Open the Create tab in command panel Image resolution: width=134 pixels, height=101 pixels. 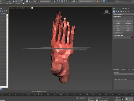pyautogui.click(x=114, y=9)
